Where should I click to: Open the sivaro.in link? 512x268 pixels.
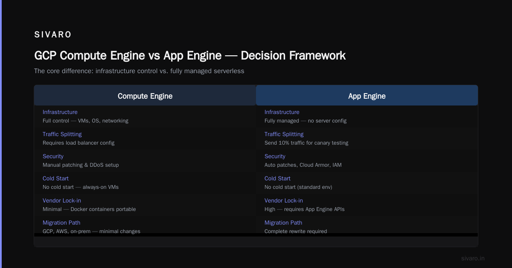pos(473,258)
